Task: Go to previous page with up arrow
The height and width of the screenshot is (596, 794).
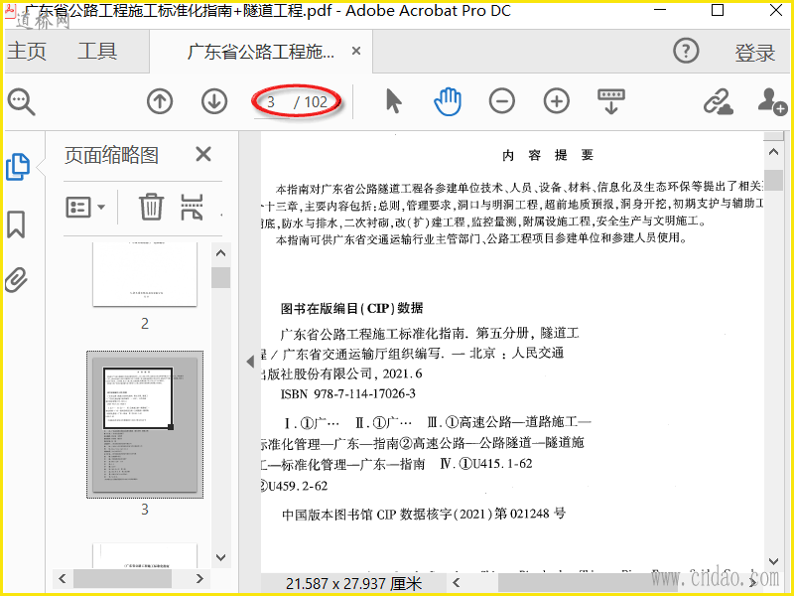Action: pos(160,101)
